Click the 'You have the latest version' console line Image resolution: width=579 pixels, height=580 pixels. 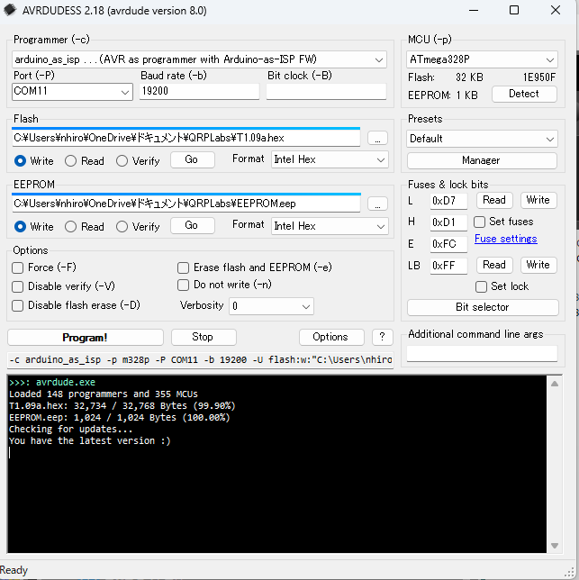[89, 441]
